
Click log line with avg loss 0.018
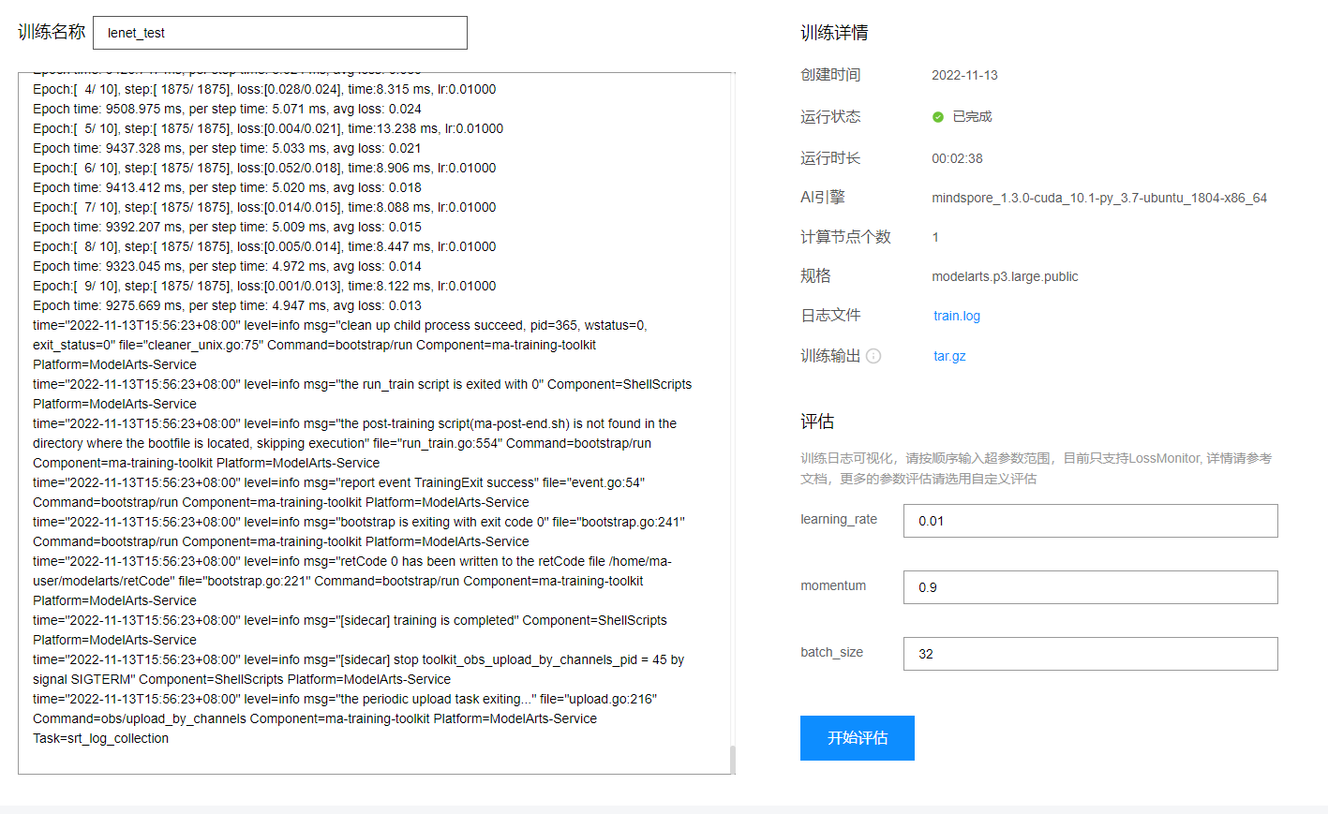[227, 187]
